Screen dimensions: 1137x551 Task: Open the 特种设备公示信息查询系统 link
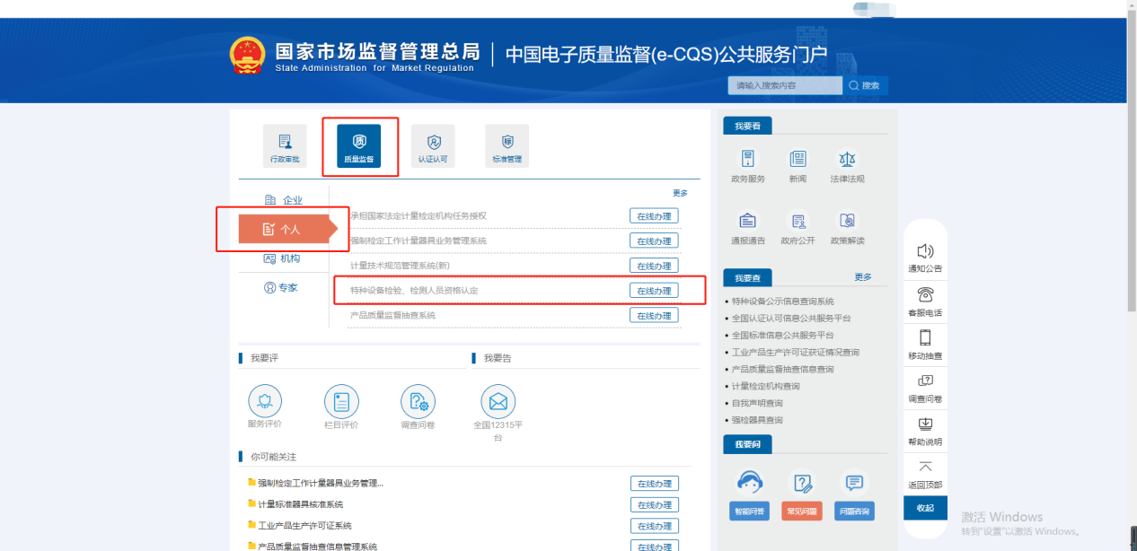782,302
